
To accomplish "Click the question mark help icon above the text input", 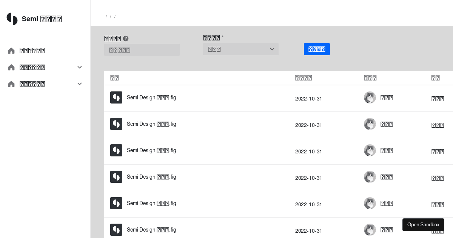I will pyautogui.click(x=126, y=39).
